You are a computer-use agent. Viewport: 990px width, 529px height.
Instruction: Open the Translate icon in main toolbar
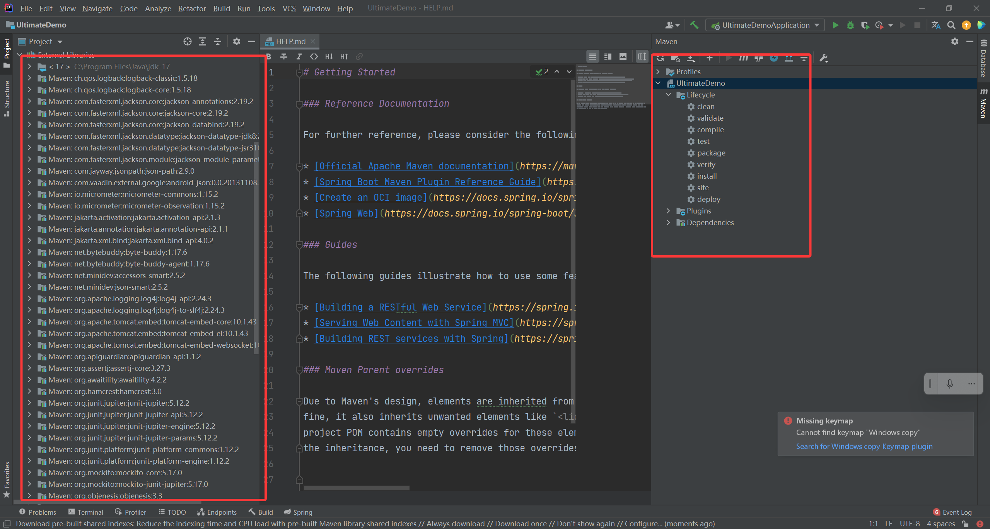(936, 25)
